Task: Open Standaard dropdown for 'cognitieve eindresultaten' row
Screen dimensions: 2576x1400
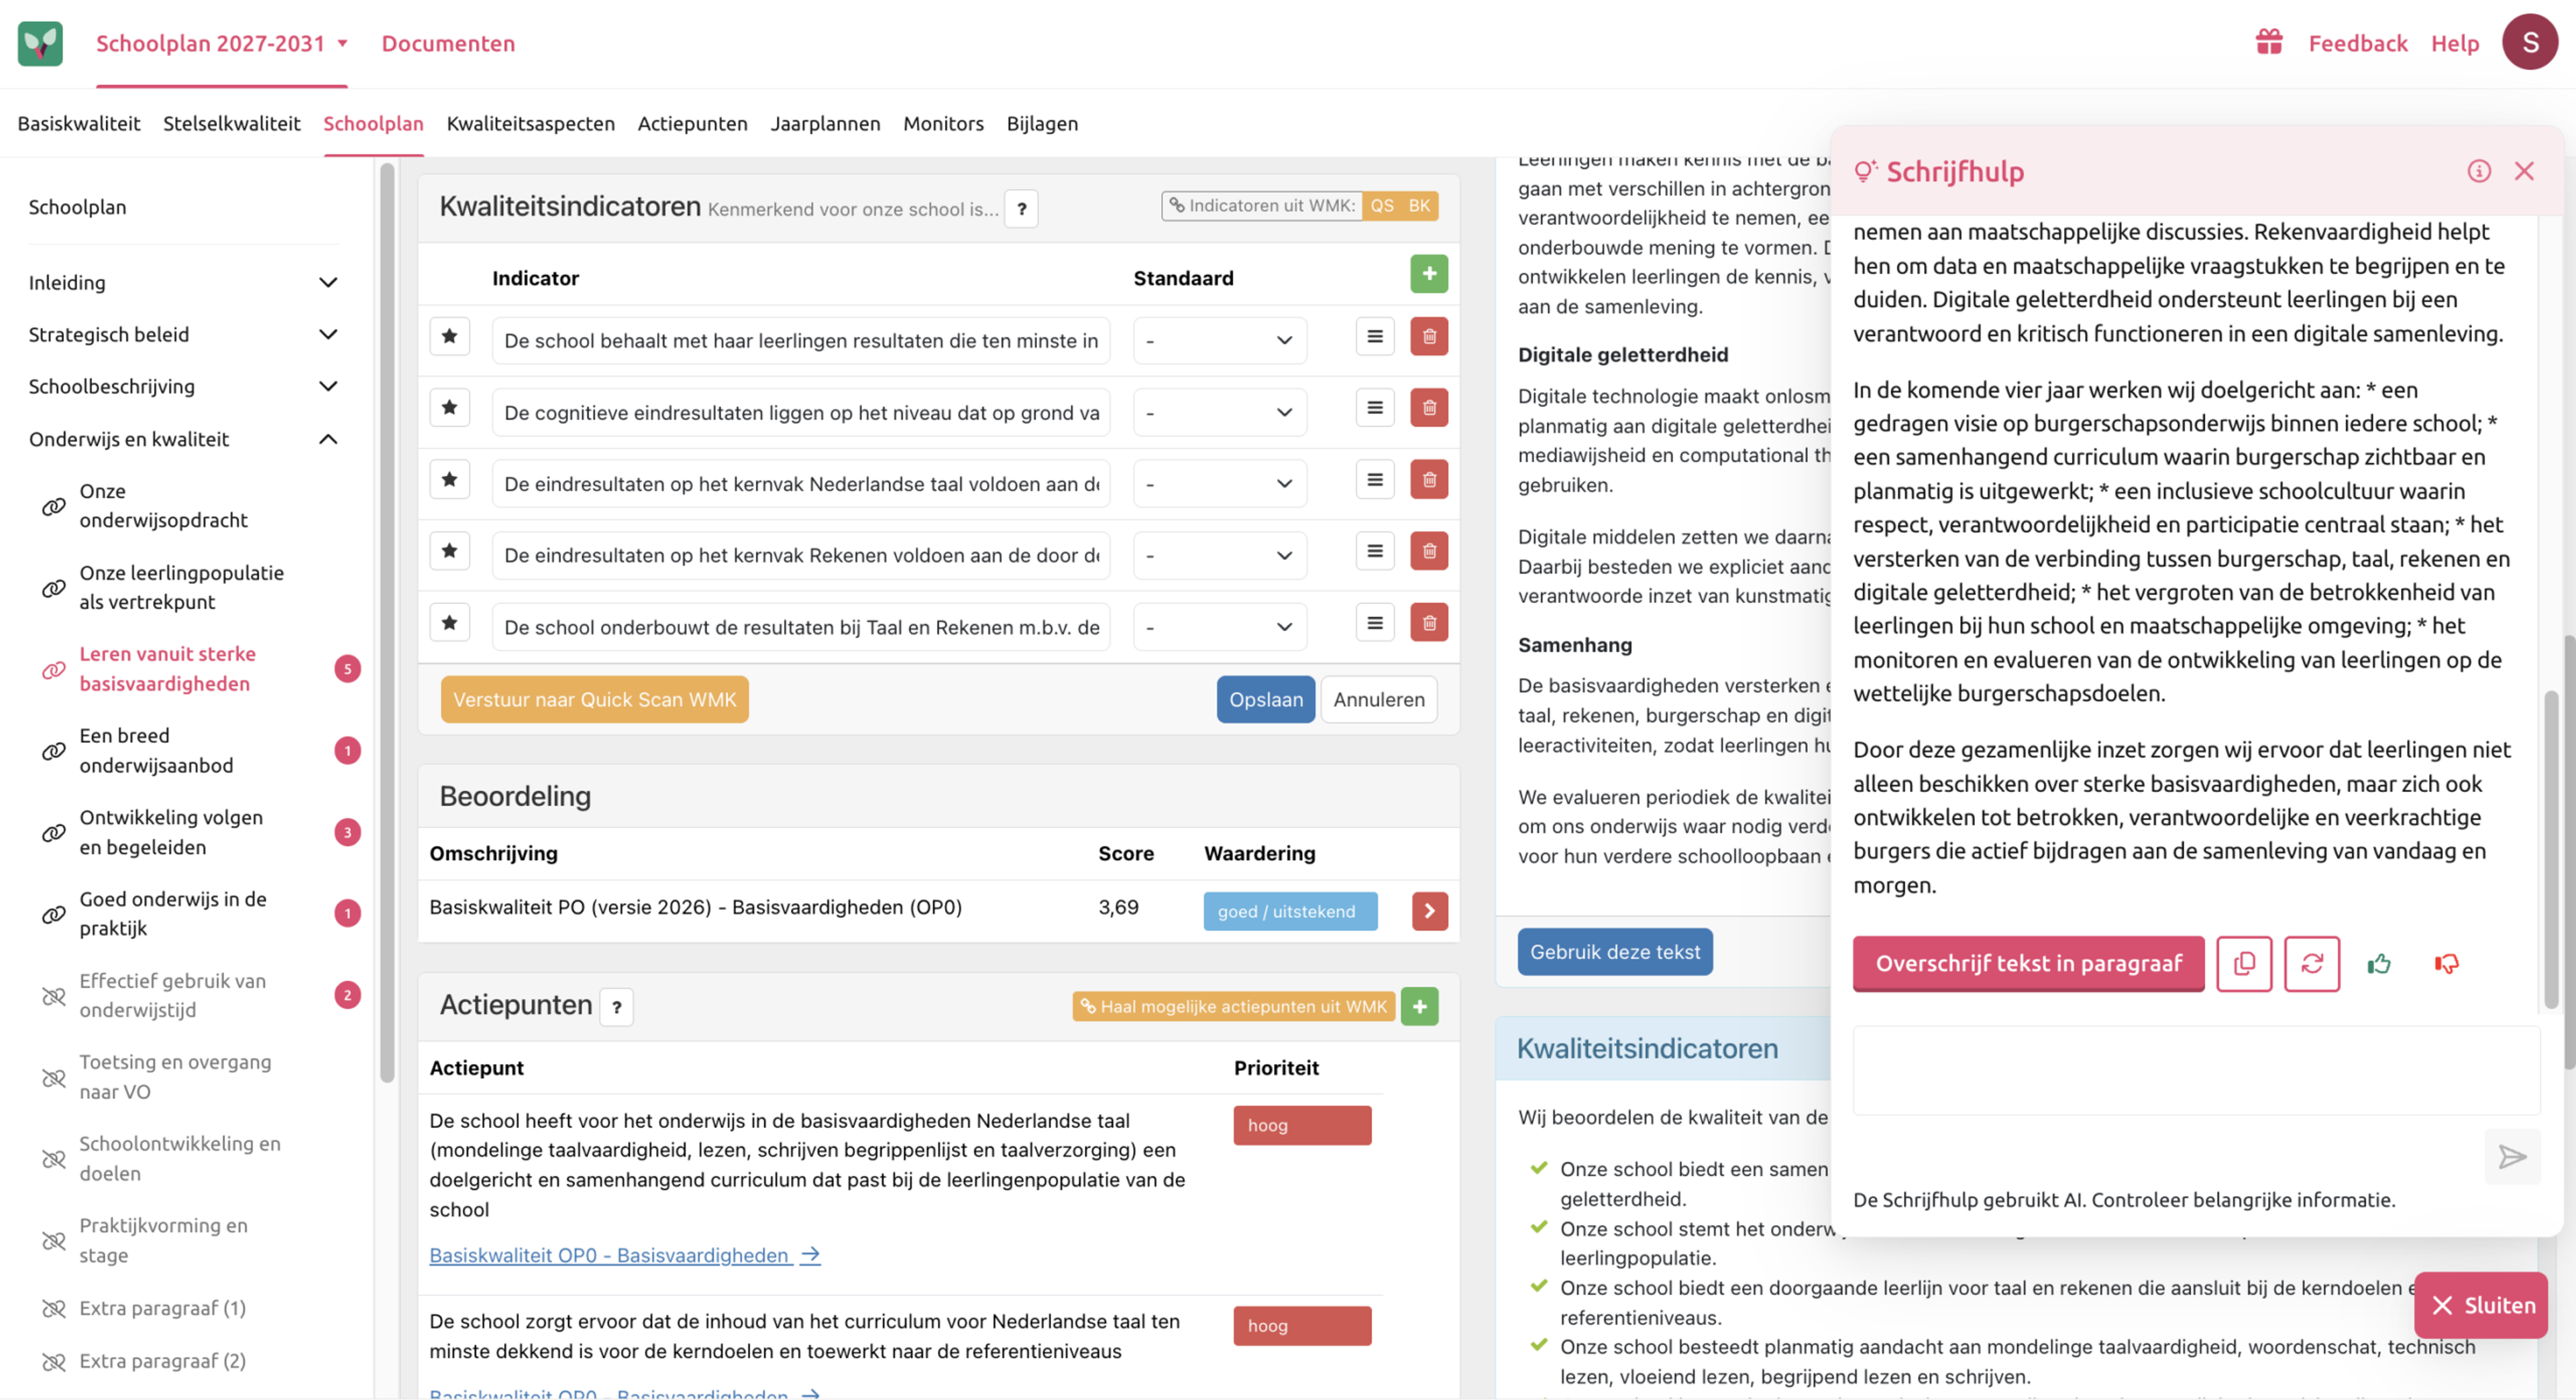Action: [1220, 413]
